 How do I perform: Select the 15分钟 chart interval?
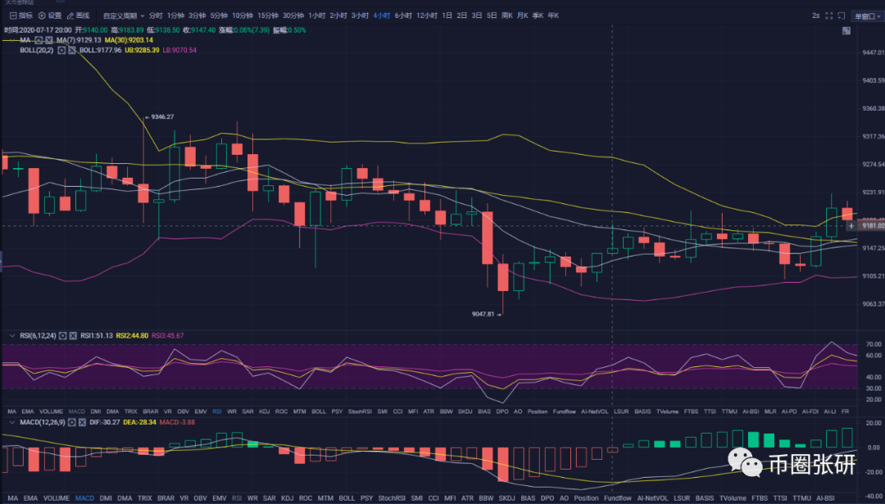[267, 16]
